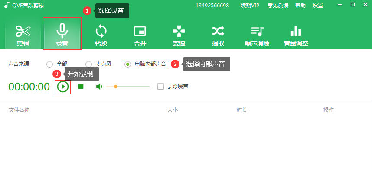Viewport: 372px width, 171px height.
Task: Click the 时长 column header
Action: pyautogui.click(x=242, y=110)
